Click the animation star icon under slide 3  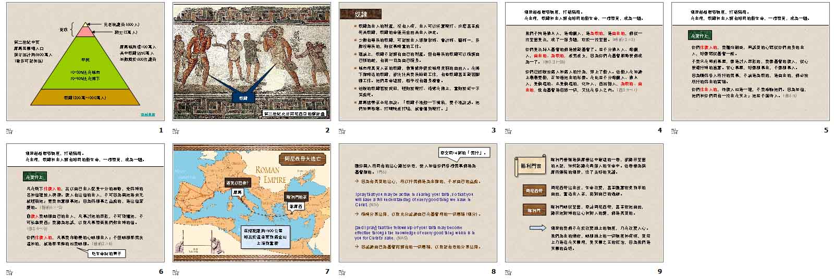coord(342,130)
